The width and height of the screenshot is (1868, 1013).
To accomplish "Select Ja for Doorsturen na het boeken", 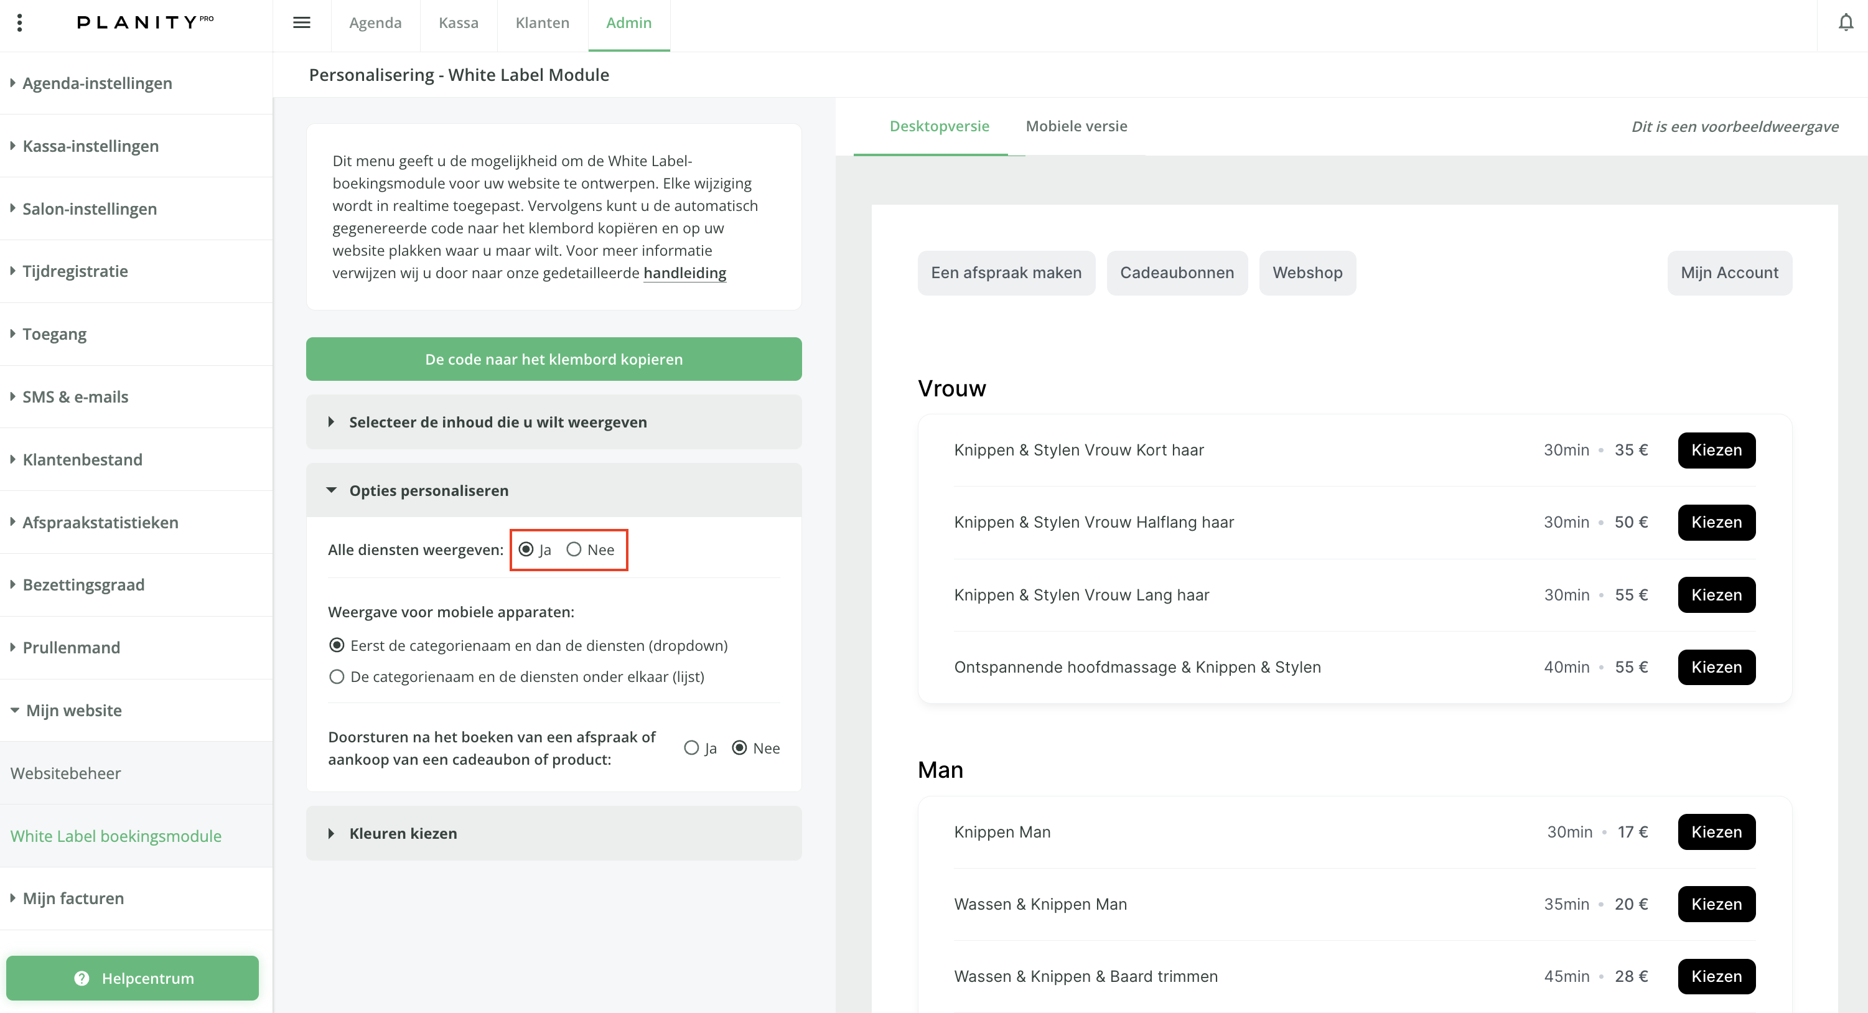I will pyautogui.click(x=691, y=747).
